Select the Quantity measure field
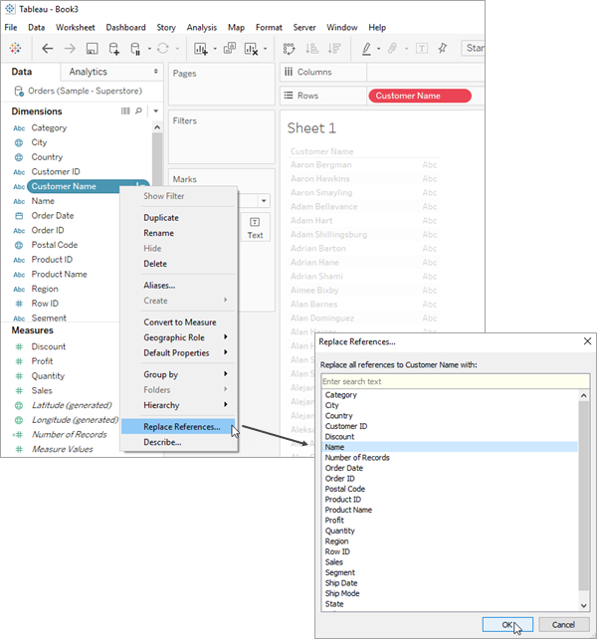 pyautogui.click(x=48, y=376)
